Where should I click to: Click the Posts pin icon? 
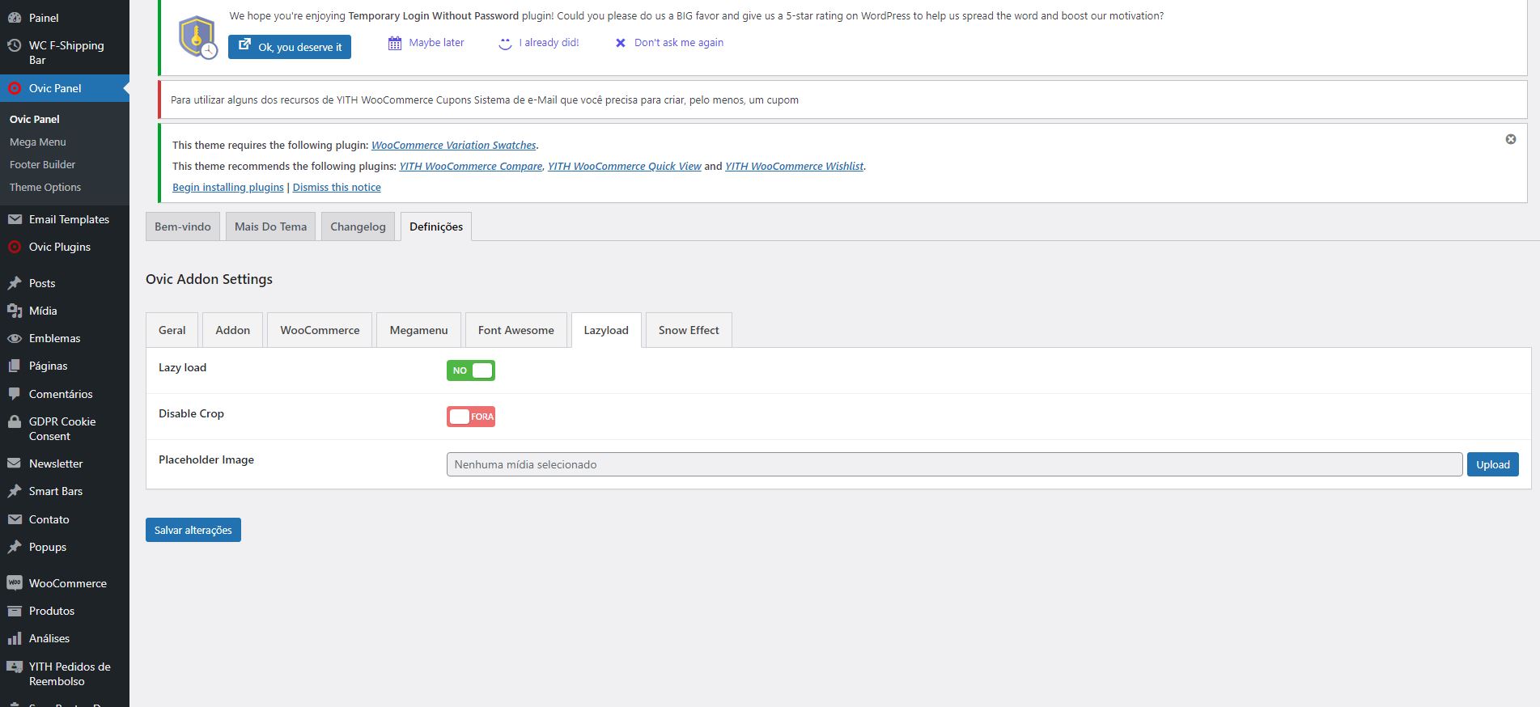tap(14, 283)
